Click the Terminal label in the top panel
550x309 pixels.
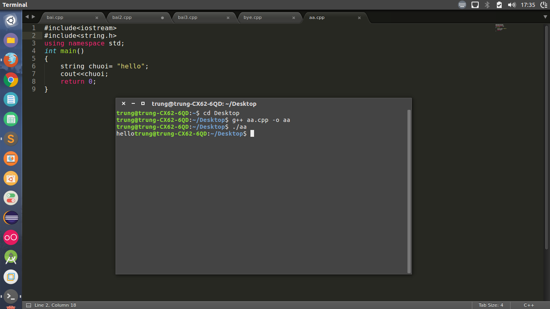click(15, 5)
